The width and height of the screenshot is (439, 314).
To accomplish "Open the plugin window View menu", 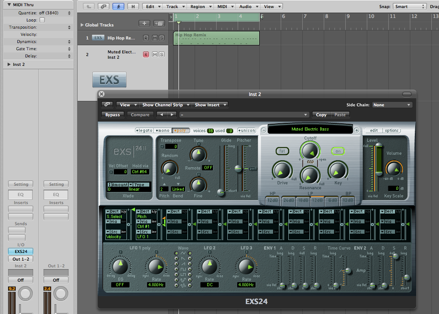I will [128, 105].
